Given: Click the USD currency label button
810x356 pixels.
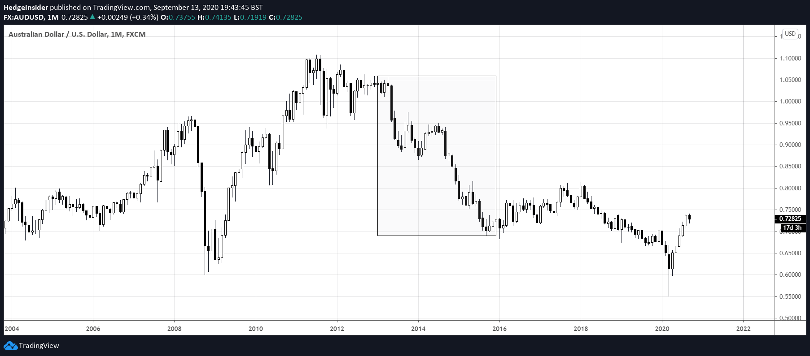Looking at the screenshot, I should (x=790, y=34).
